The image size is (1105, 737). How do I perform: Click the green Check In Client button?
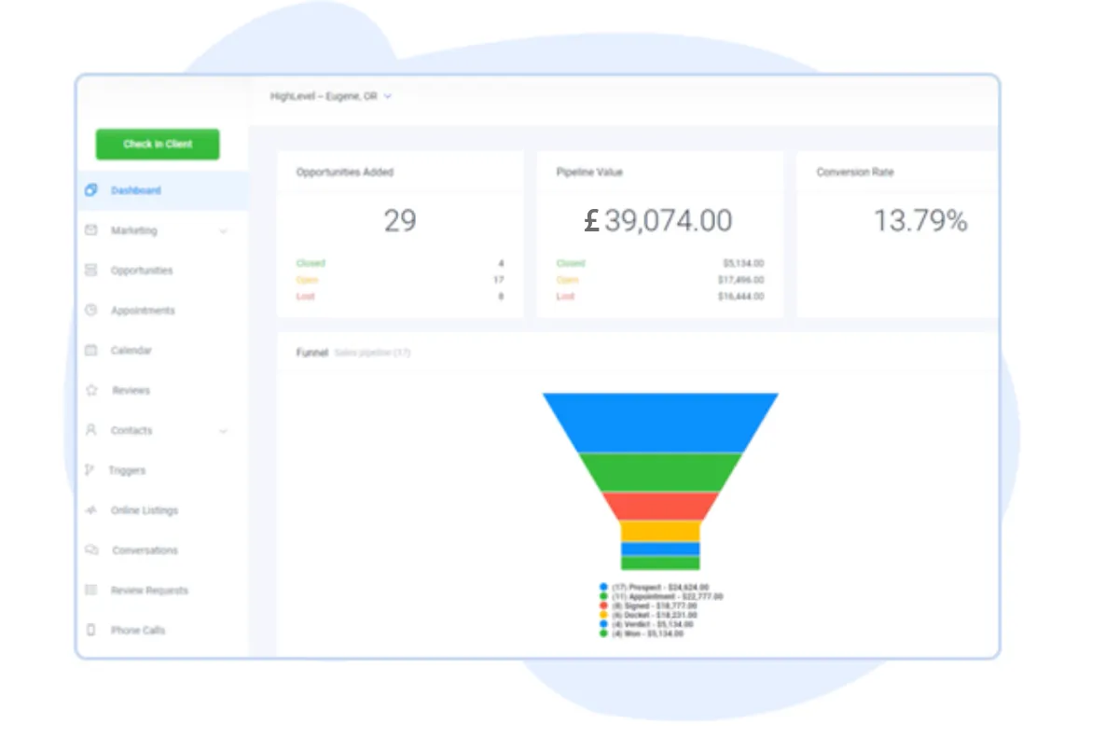[x=158, y=144]
